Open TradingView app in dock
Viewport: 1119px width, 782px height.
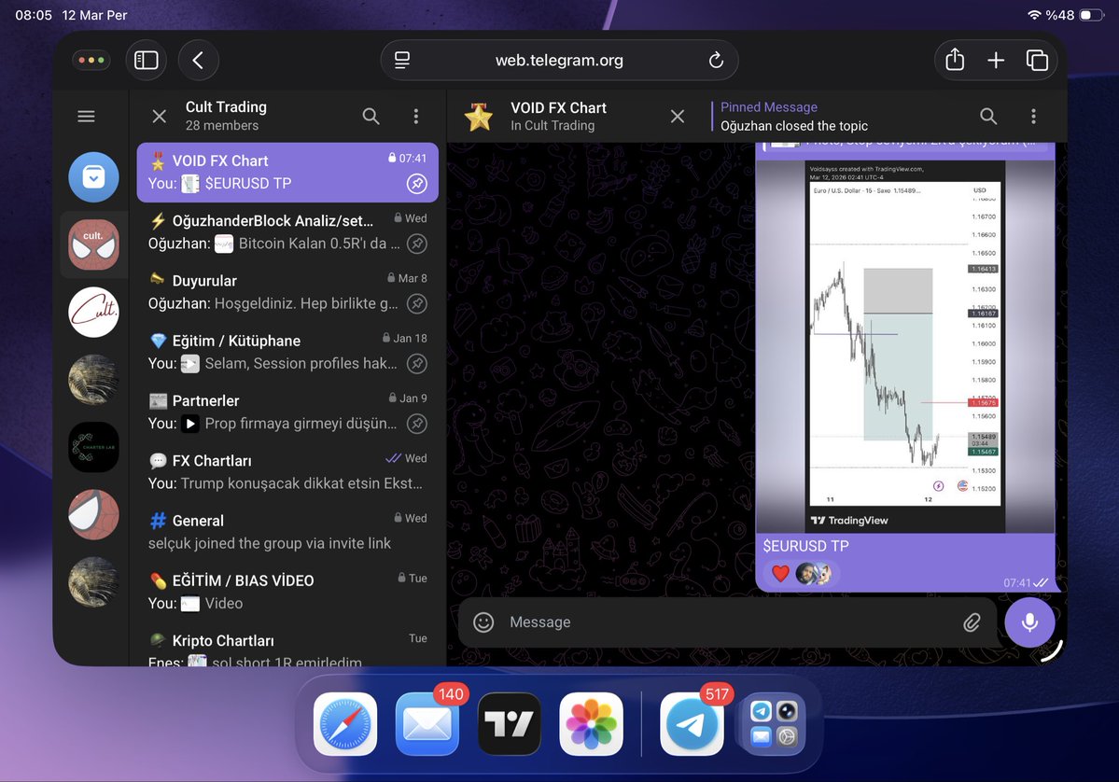pyautogui.click(x=509, y=723)
